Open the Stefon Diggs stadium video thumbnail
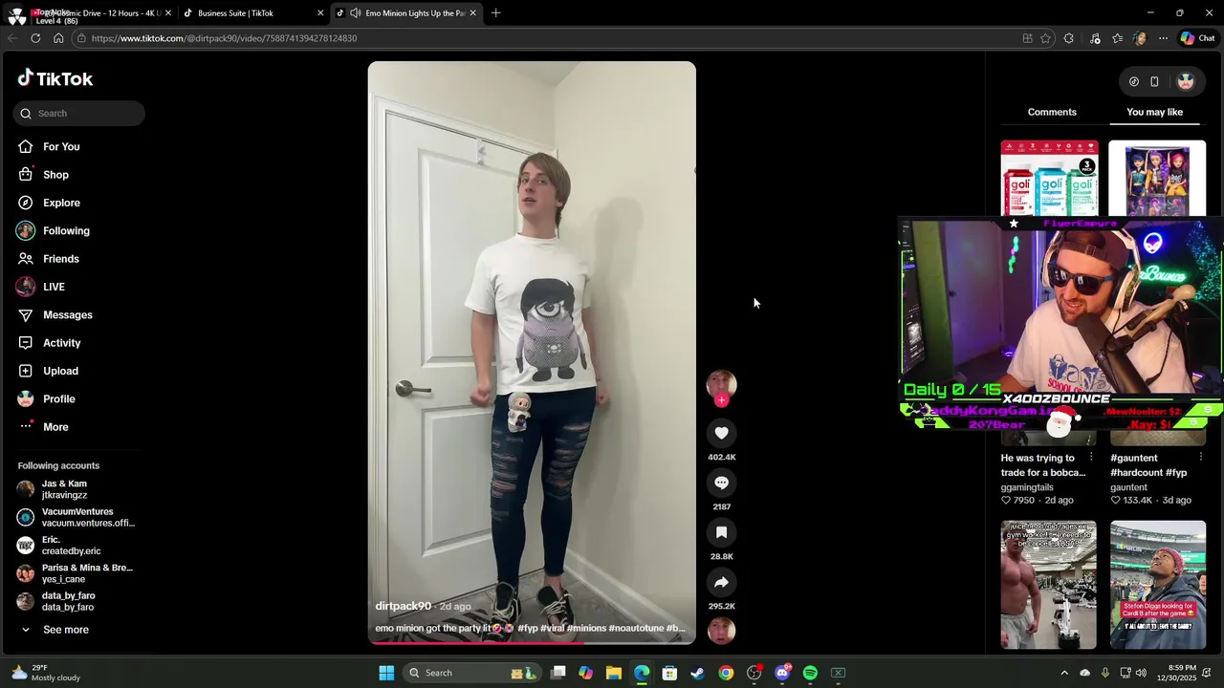Image resolution: width=1224 pixels, height=688 pixels. click(x=1158, y=585)
